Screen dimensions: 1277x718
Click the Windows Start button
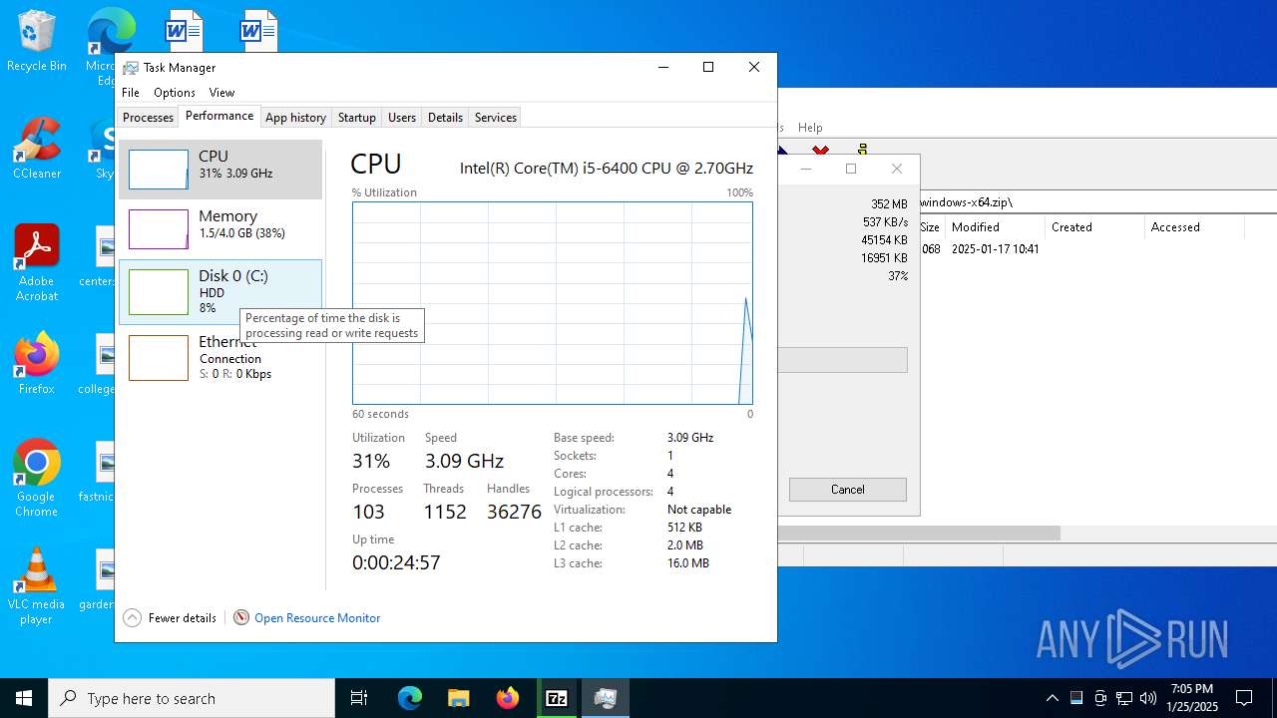[x=24, y=698]
